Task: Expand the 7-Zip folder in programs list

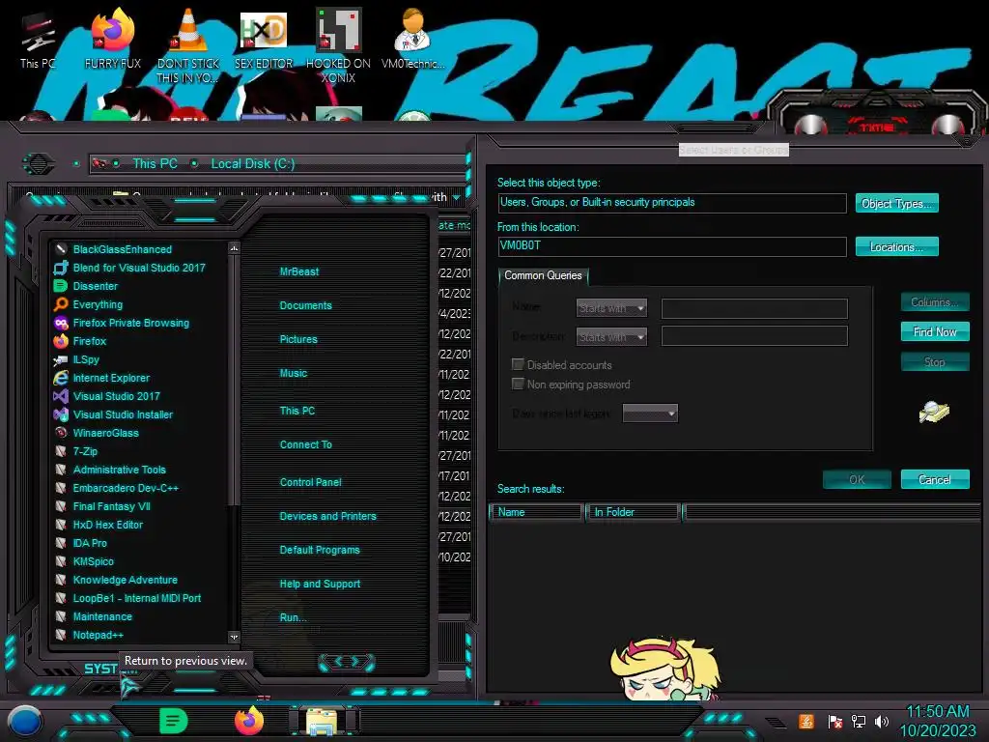Action: 85,450
